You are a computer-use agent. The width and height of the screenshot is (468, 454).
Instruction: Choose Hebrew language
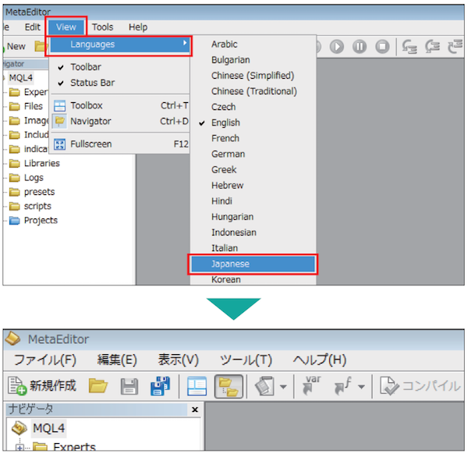click(253, 186)
